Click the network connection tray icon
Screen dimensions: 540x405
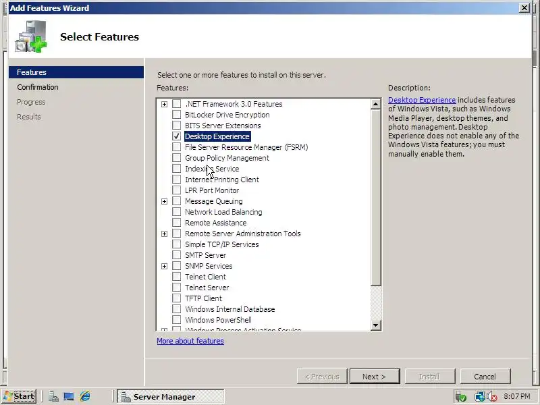479,397
